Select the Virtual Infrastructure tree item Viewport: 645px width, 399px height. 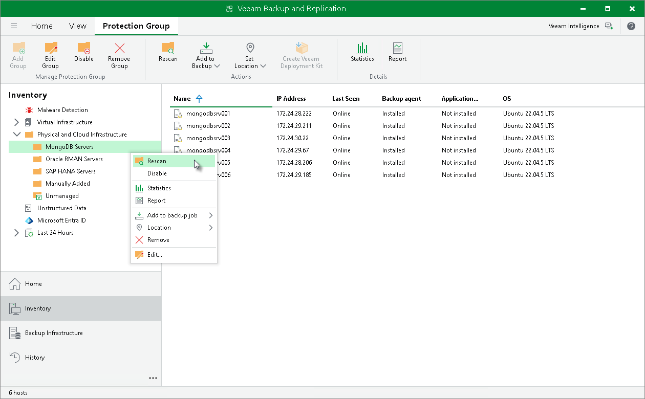coord(65,122)
